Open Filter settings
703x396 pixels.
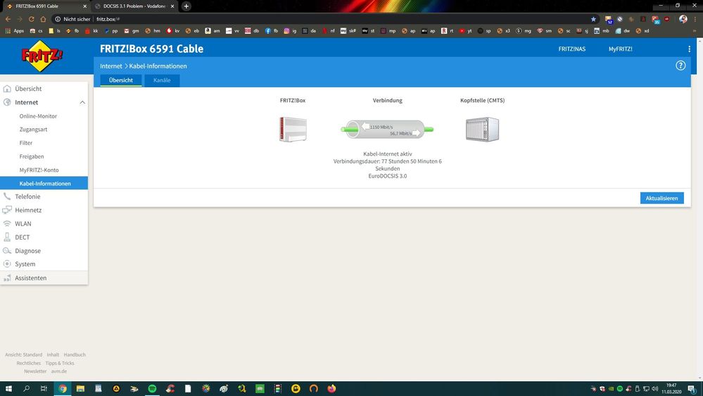click(26, 143)
